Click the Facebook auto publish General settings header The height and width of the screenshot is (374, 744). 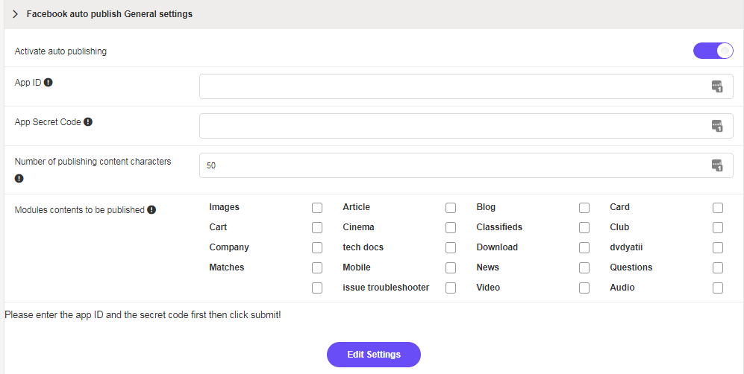pos(109,14)
